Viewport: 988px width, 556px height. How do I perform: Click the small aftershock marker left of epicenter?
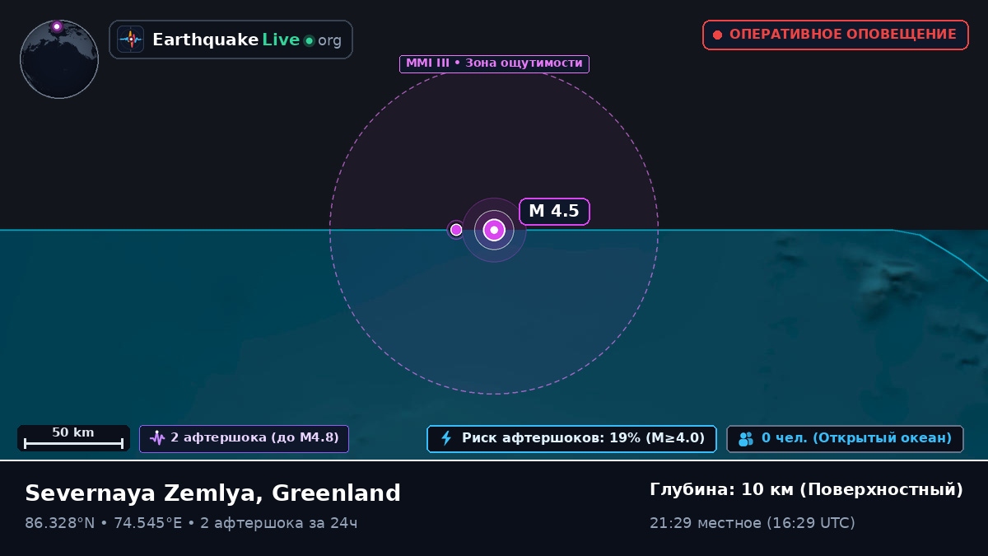(x=456, y=230)
